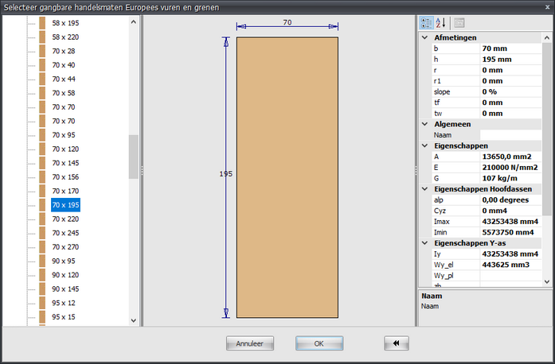Collapse the Eigenschappen Y-as section

point(424,243)
